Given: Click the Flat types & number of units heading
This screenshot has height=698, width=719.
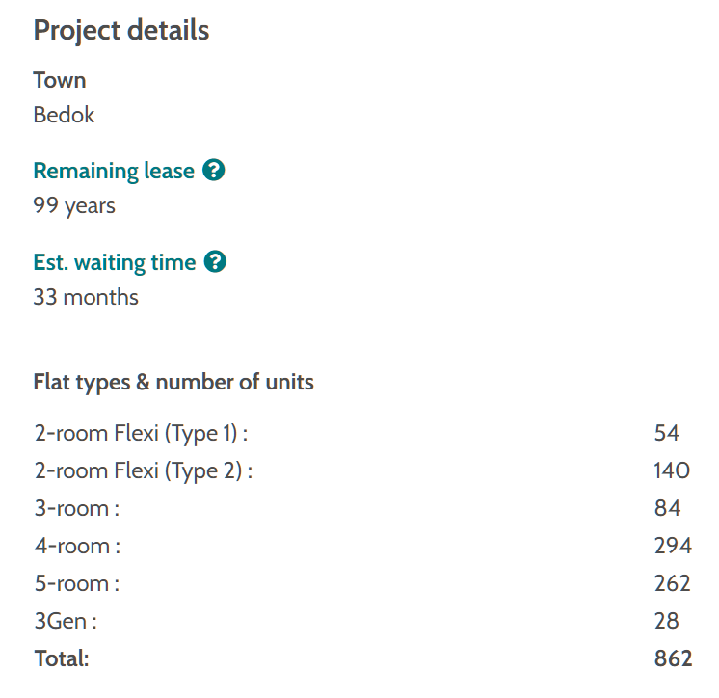Looking at the screenshot, I should pos(173,382).
